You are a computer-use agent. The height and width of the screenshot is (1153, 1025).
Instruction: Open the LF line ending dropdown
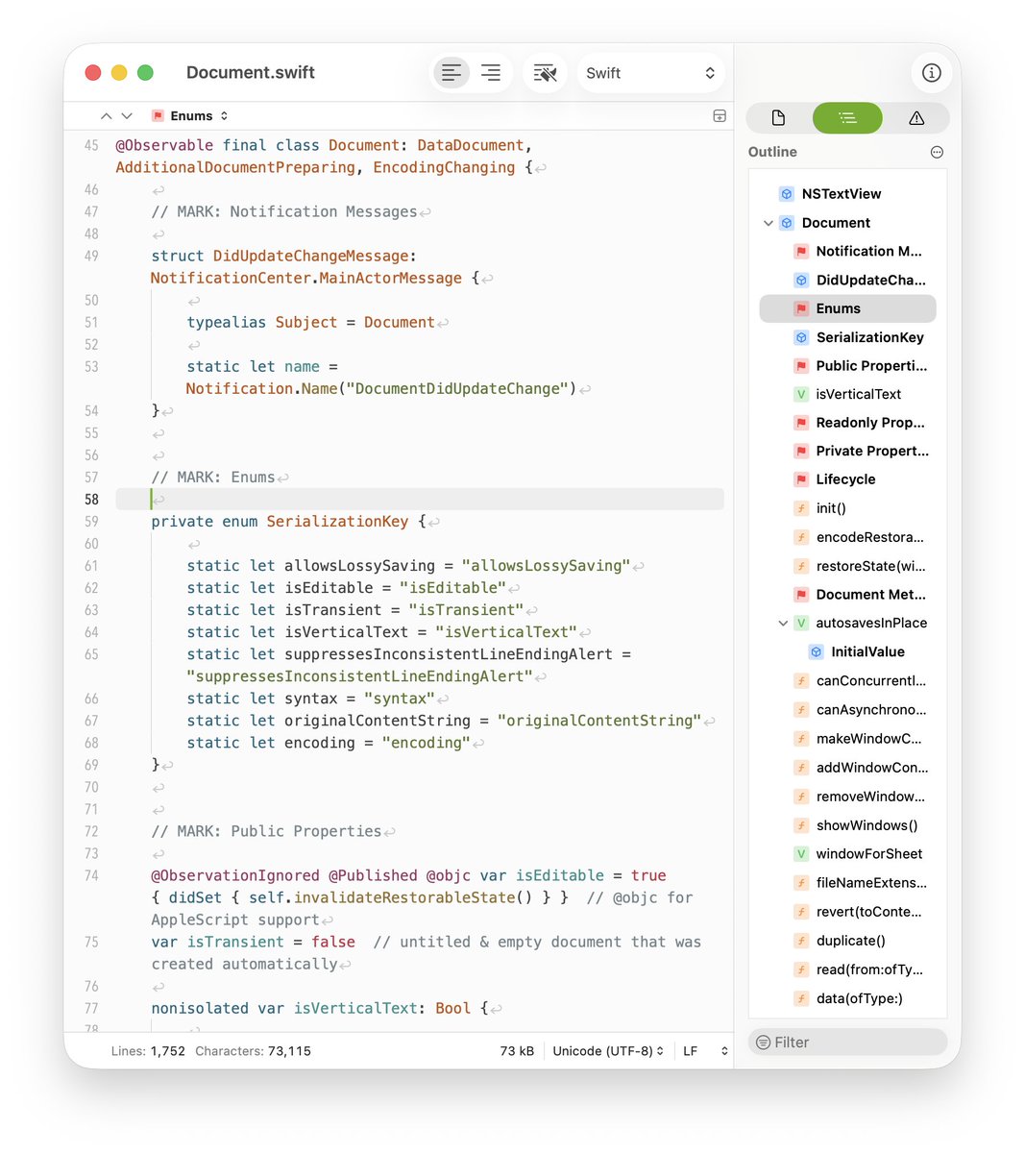click(x=705, y=1051)
